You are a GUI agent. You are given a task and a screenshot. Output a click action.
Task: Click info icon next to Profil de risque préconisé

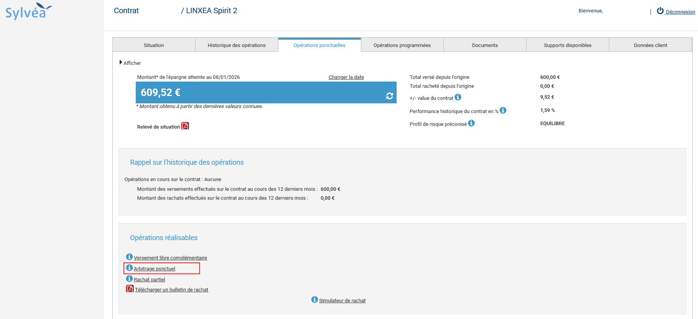(471, 123)
